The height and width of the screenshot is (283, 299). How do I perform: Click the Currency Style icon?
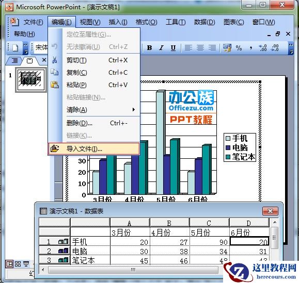tap(227, 48)
